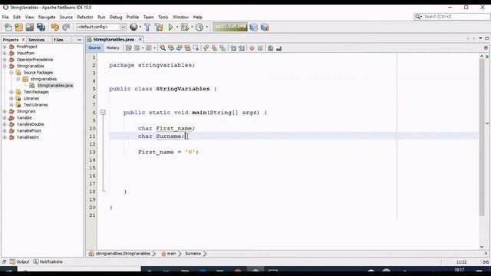Viewport: 491px width, 276px height.
Task: Click the Find Next Occurrence icon
Action: pyautogui.click(x=179, y=48)
